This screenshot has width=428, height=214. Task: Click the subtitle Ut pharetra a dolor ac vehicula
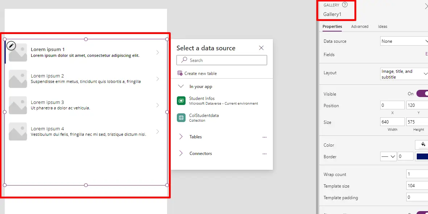60,108
